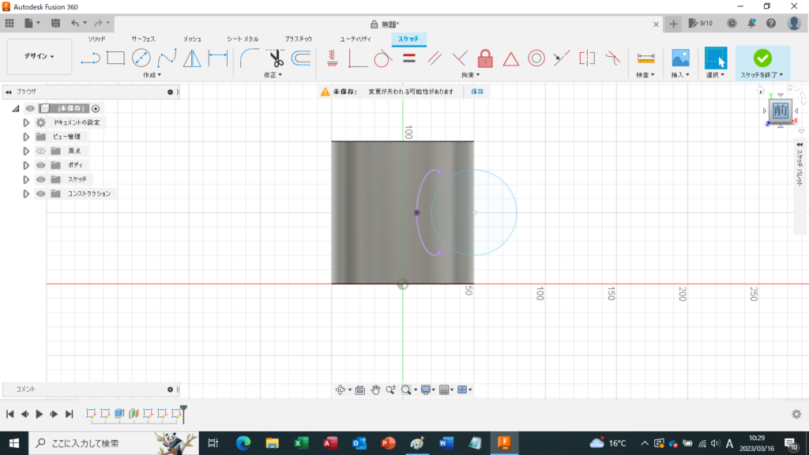The width and height of the screenshot is (809, 455).
Task: Apply the Tangent constraint
Action: (382, 58)
